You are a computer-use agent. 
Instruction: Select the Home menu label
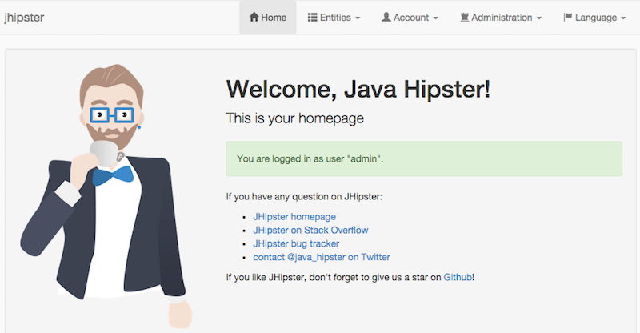(274, 18)
